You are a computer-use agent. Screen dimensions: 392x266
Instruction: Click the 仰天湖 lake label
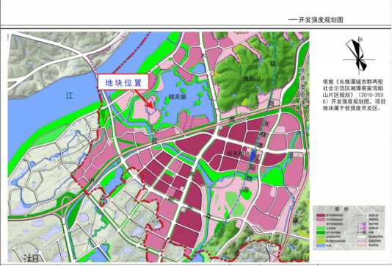tap(177, 96)
